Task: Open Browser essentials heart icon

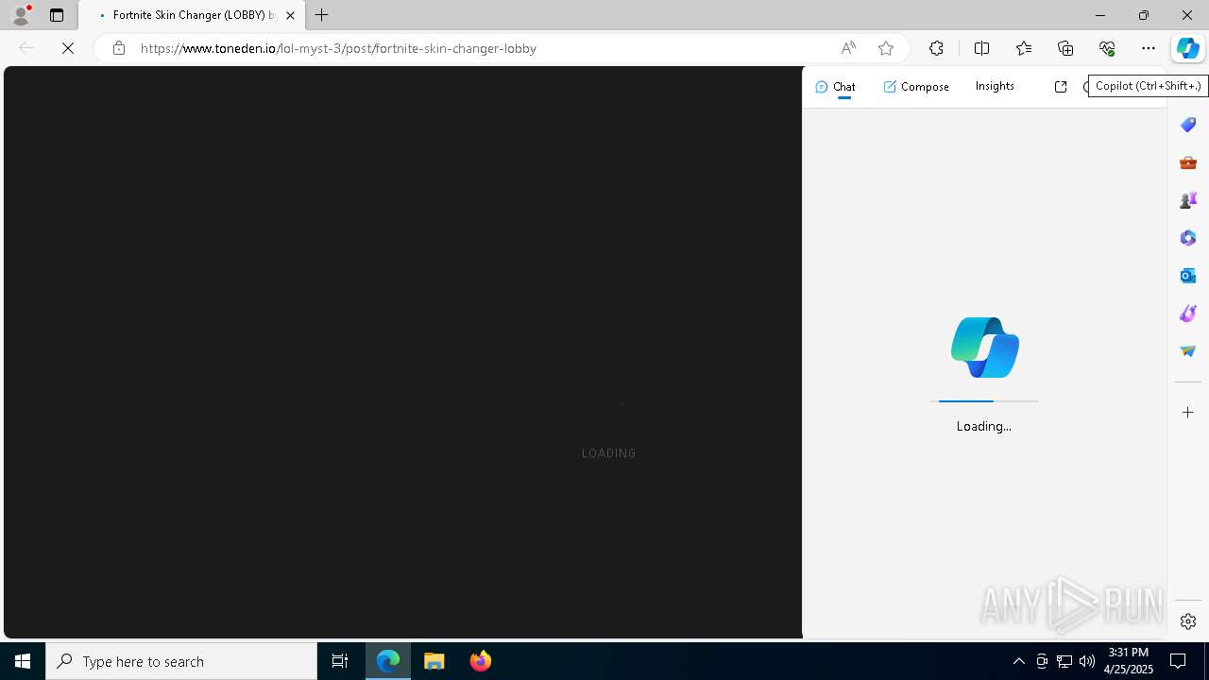Action: 1107,48
